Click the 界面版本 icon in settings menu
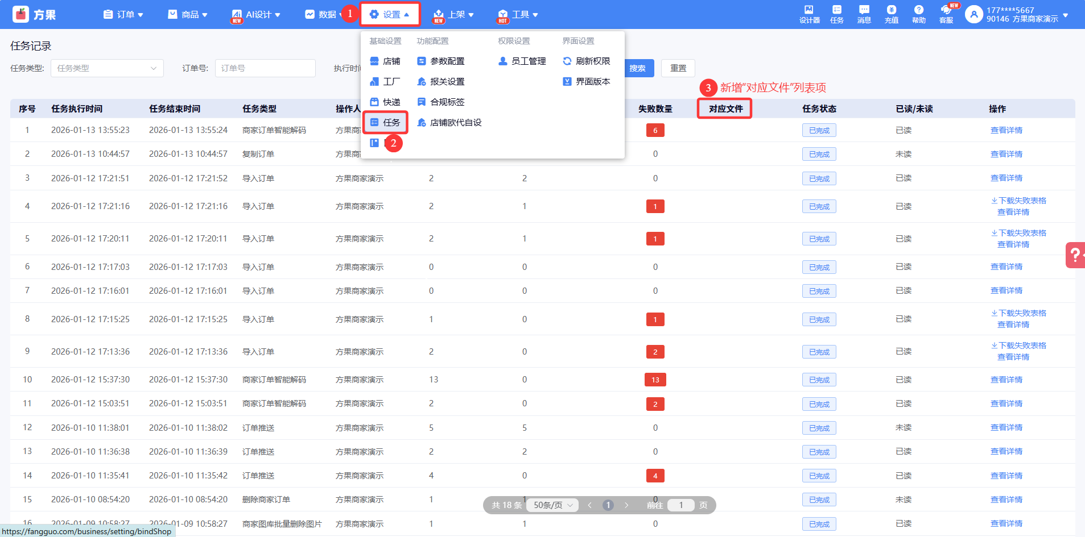1085x537 pixels. tap(567, 81)
